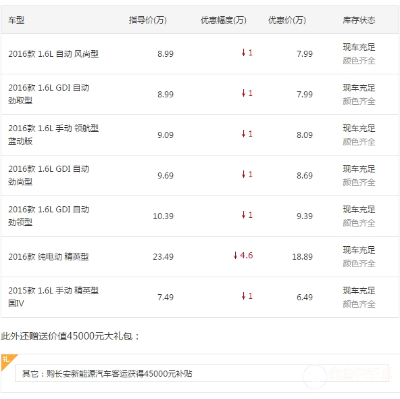Select the 优惠价(万) column header
The height and width of the screenshot is (399, 400).
tap(287, 20)
